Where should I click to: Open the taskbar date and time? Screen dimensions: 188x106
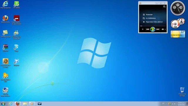pyautogui.click(x=181, y=104)
